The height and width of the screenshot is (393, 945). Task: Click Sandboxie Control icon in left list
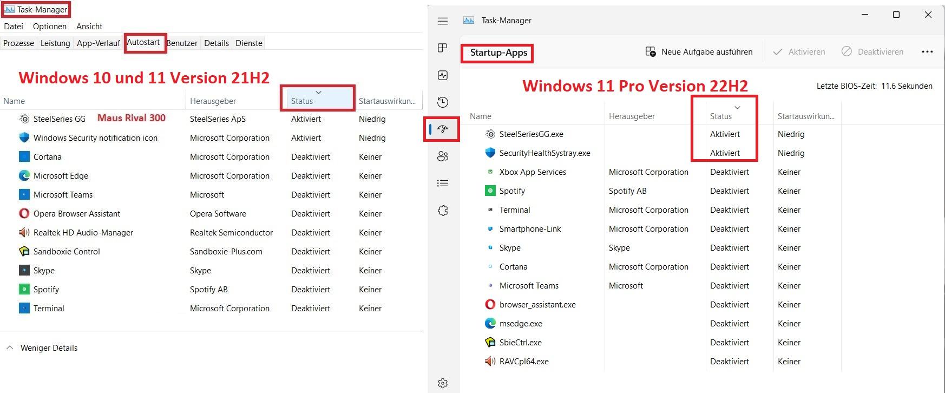click(x=24, y=251)
